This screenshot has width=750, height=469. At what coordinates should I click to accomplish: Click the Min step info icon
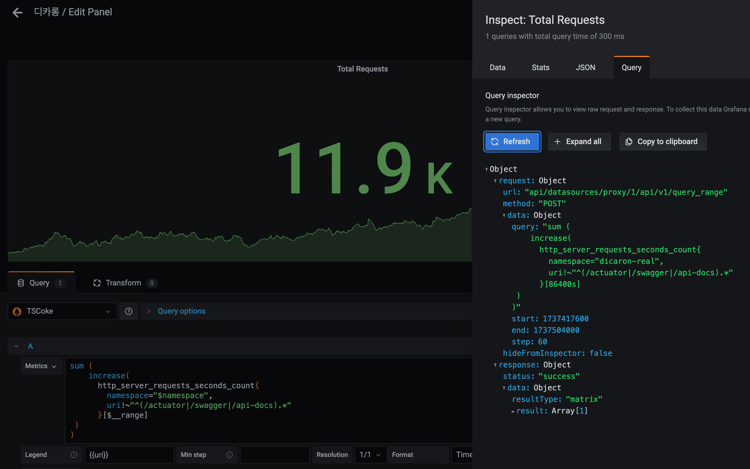coord(230,454)
